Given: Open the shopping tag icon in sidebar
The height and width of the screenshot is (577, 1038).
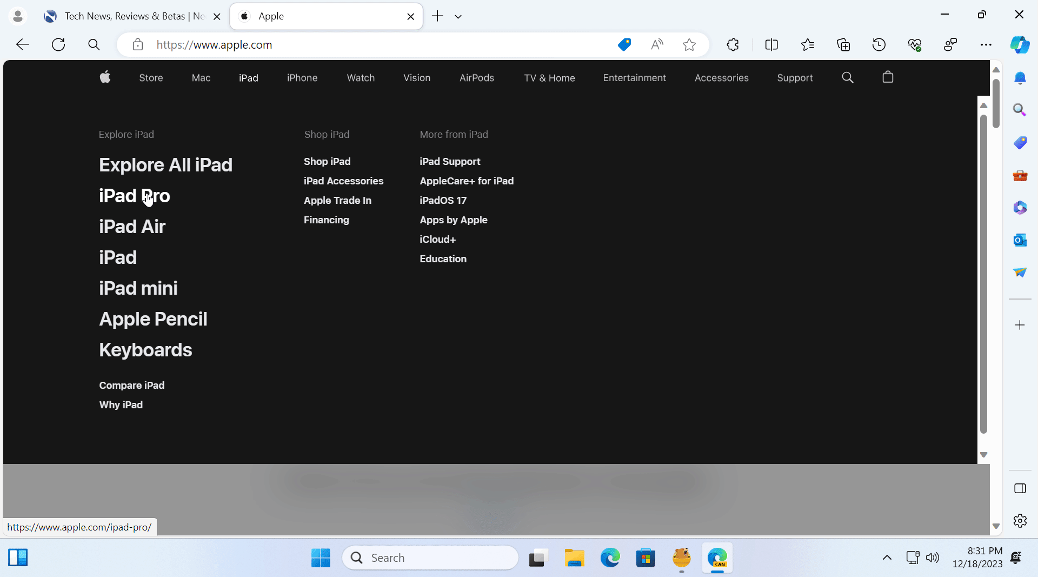Looking at the screenshot, I should 1020,143.
